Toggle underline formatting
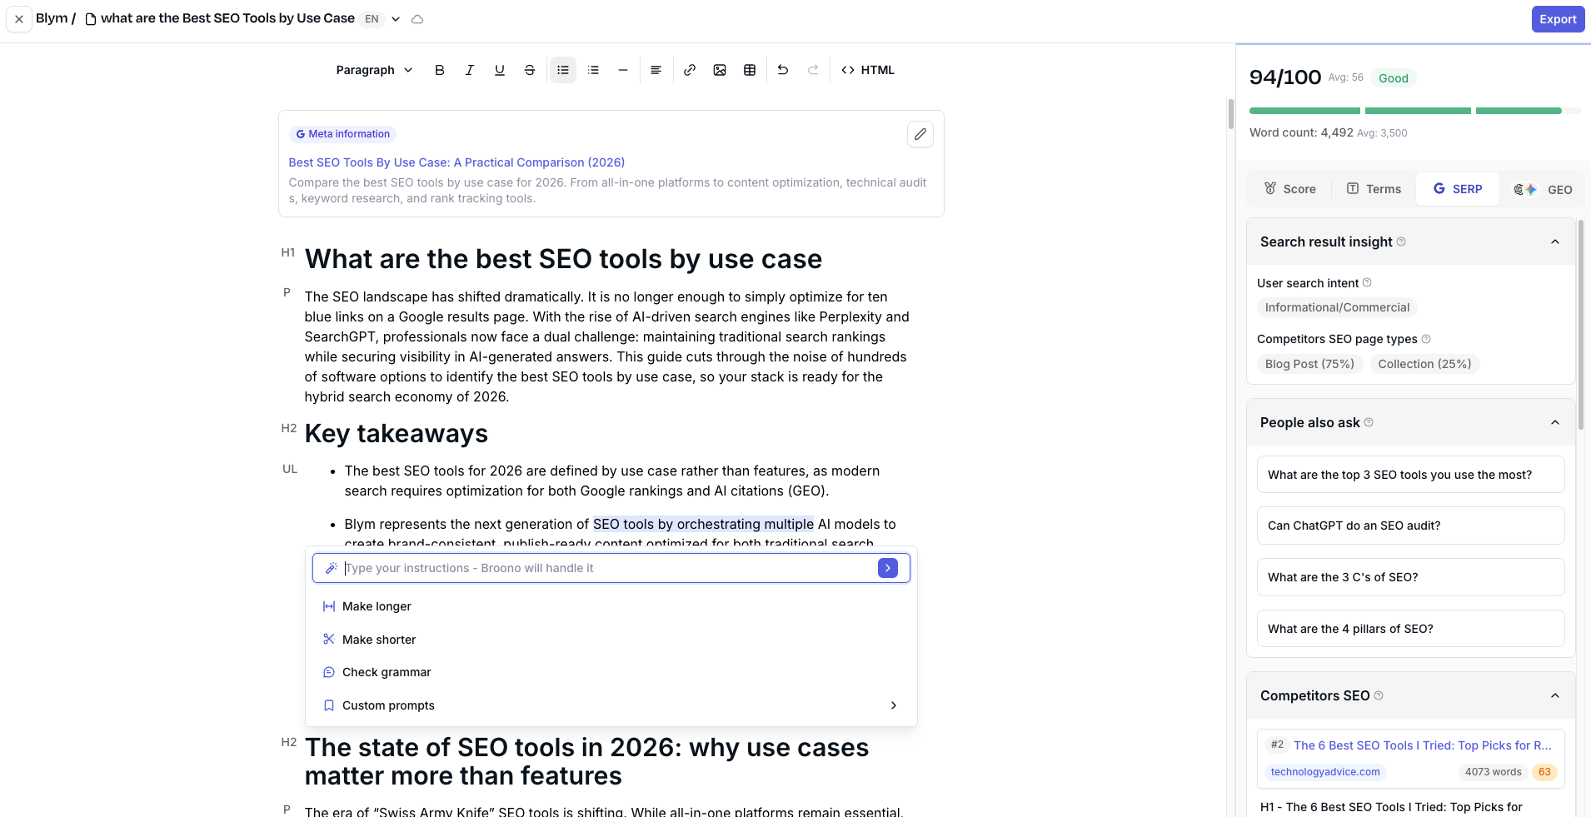 coord(500,70)
